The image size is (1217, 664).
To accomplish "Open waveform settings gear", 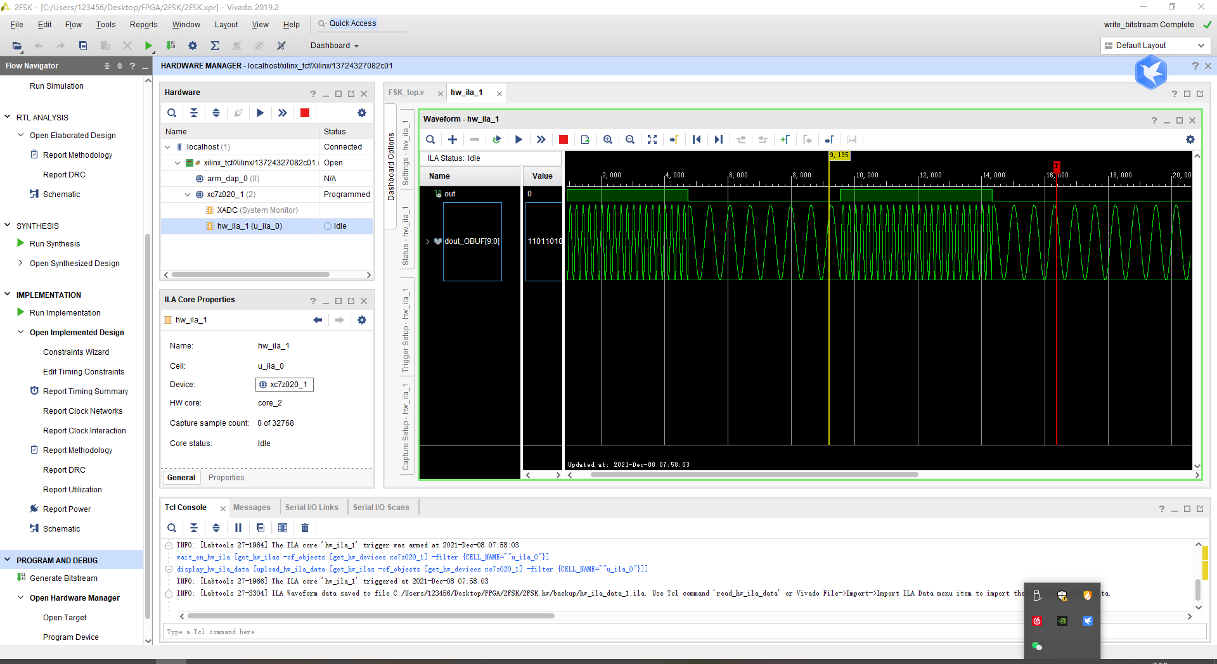I will click(1190, 139).
